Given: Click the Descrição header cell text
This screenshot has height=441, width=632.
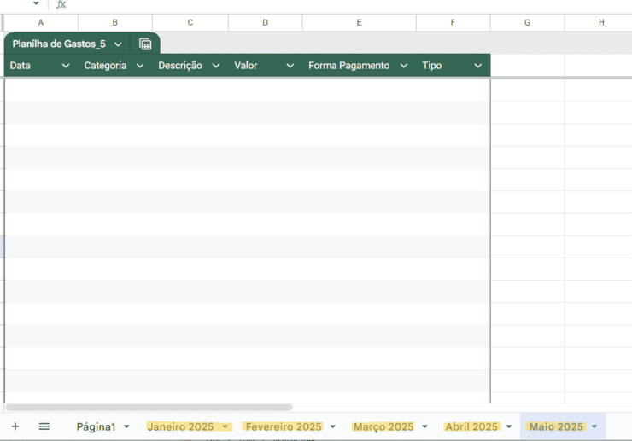Looking at the screenshot, I should [180, 66].
